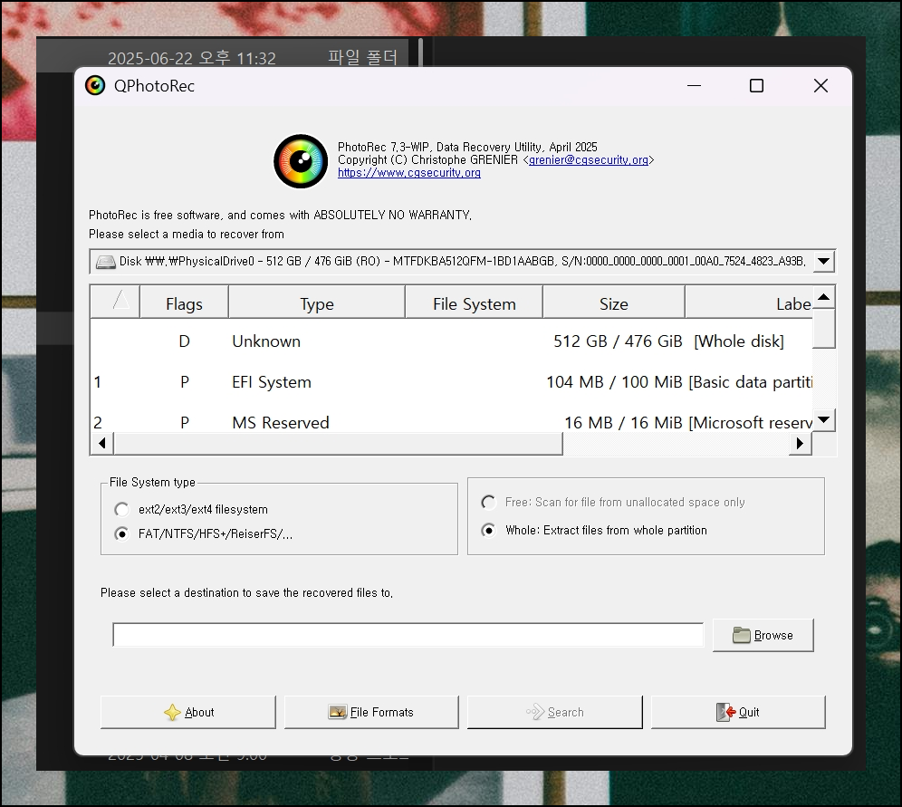Click the 16 MB / 16 MiB size cell
902x807 pixels.
pos(623,423)
